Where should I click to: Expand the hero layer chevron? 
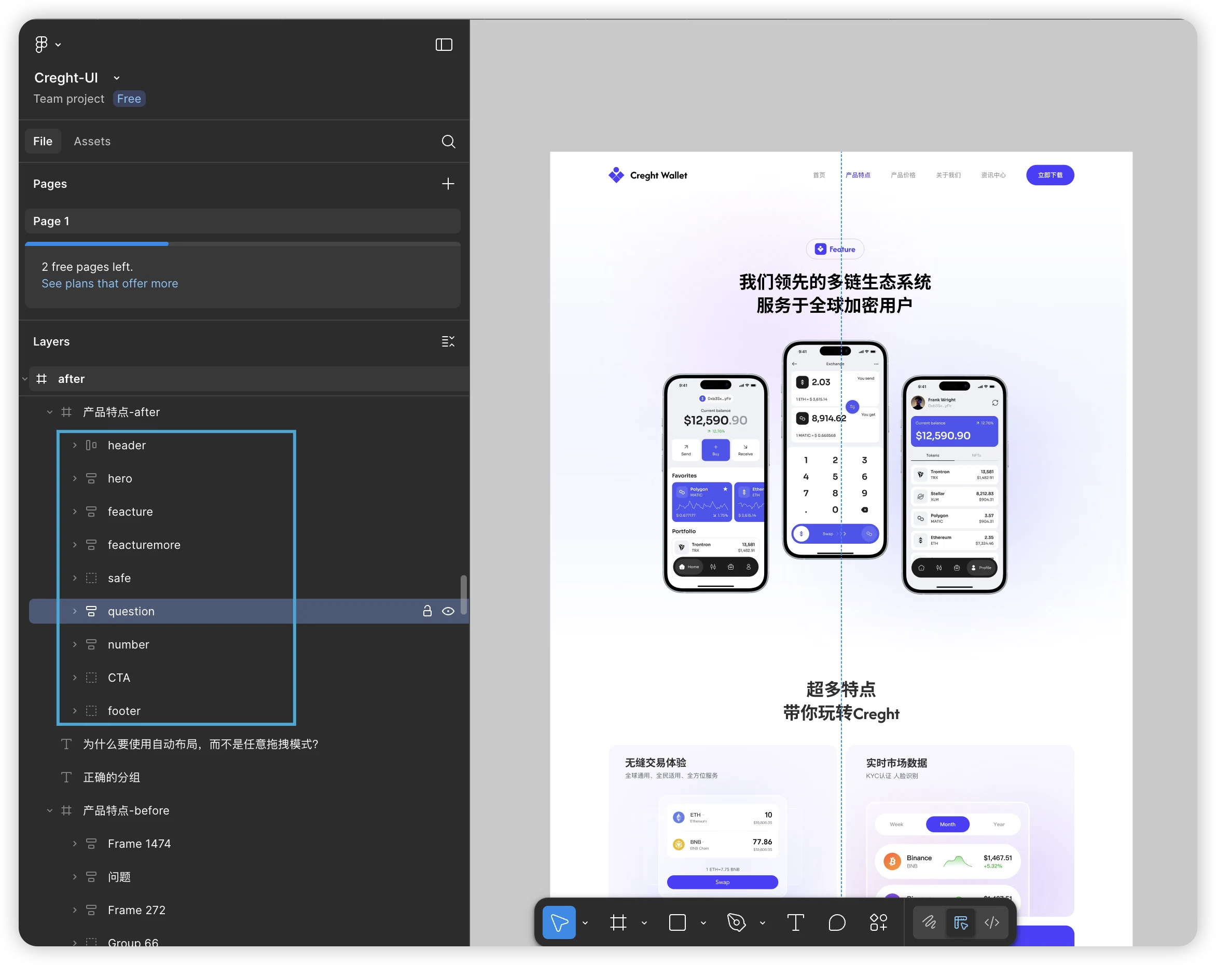pos(75,478)
